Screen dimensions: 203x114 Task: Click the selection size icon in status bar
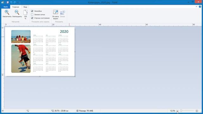click(x=28, y=111)
